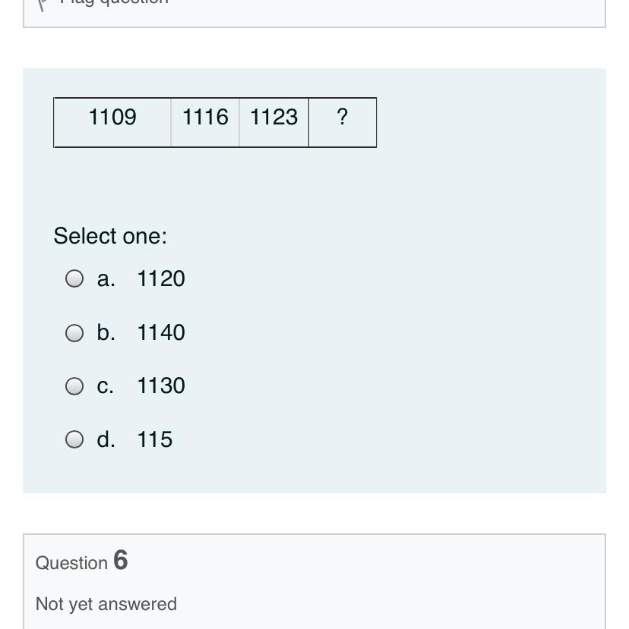Click the 'Select one:' prompt text
Viewport: 629px width, 629px height.
coord(110,236)
